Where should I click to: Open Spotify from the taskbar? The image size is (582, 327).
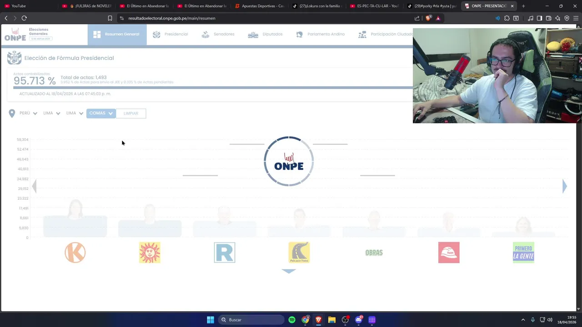(292, 320)
